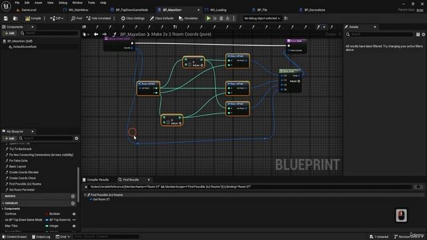The width and height of the screenshot is (427, 240).
Task: Expand the Components variable category
Action: tap(3, 209)
